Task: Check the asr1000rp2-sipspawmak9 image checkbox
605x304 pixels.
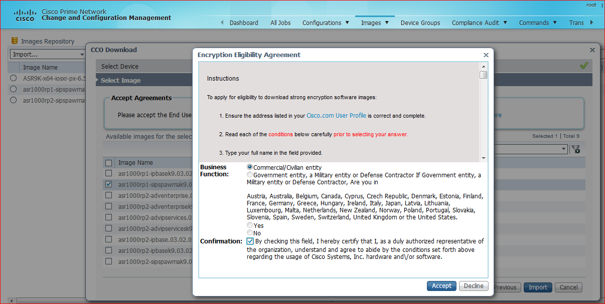Action: (x=109, y=261)
